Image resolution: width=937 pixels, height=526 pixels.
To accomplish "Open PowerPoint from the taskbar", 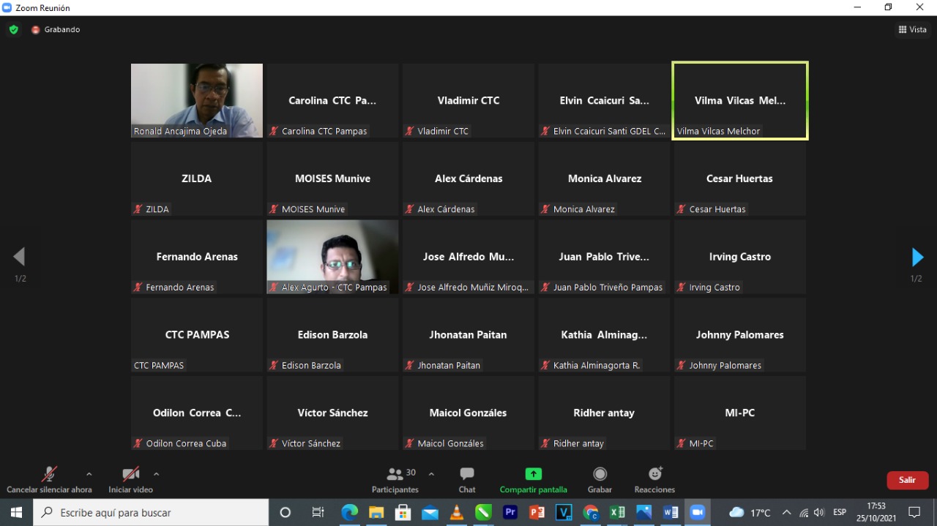I will pos(537,513).
